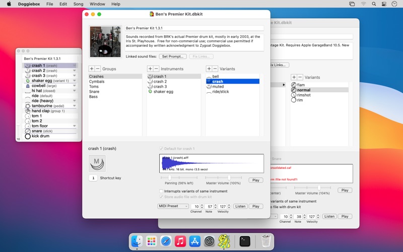Open Spotlight search in the menu bar
This screenshot has height=252, width=403.
click(374, 4)
